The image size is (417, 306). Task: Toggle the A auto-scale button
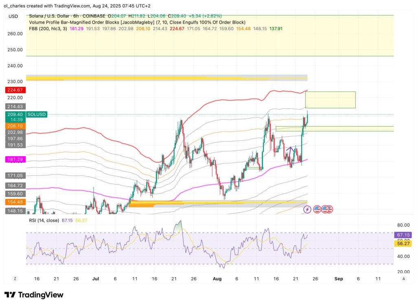click(404, 279)
